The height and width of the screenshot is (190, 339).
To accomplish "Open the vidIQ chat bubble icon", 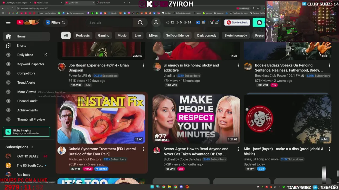I will point(217,22).
